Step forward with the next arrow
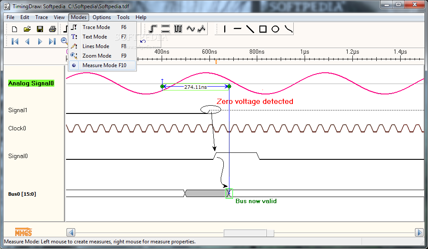Image resolution: width=428 pixels, height=249 pixels. 40,42
